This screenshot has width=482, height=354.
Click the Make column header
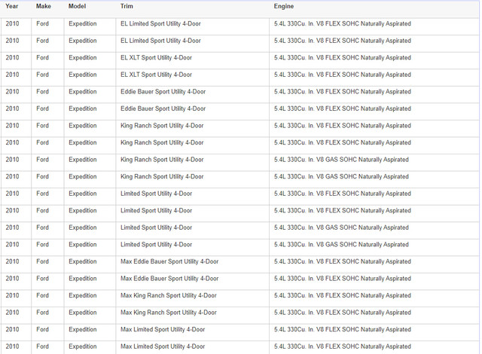pyautogui.click(x=44, y=6)
